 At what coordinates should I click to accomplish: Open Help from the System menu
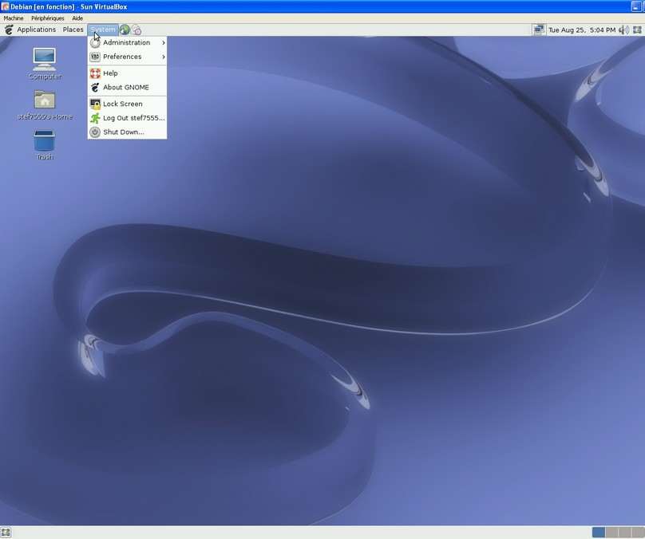pos(127,73)
